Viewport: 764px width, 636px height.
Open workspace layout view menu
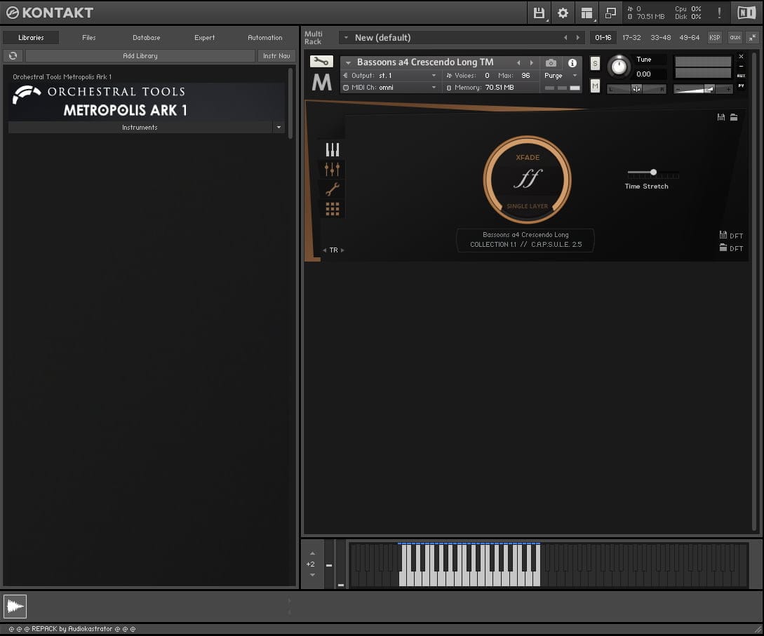(587, 13)
